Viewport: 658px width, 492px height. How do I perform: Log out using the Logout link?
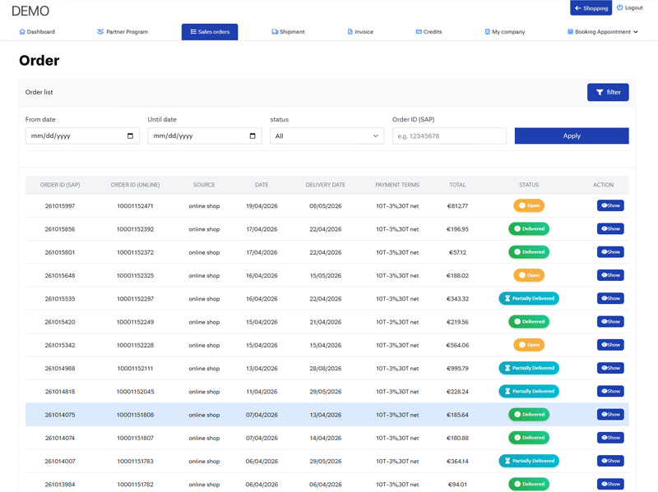(x=629, y=8)
